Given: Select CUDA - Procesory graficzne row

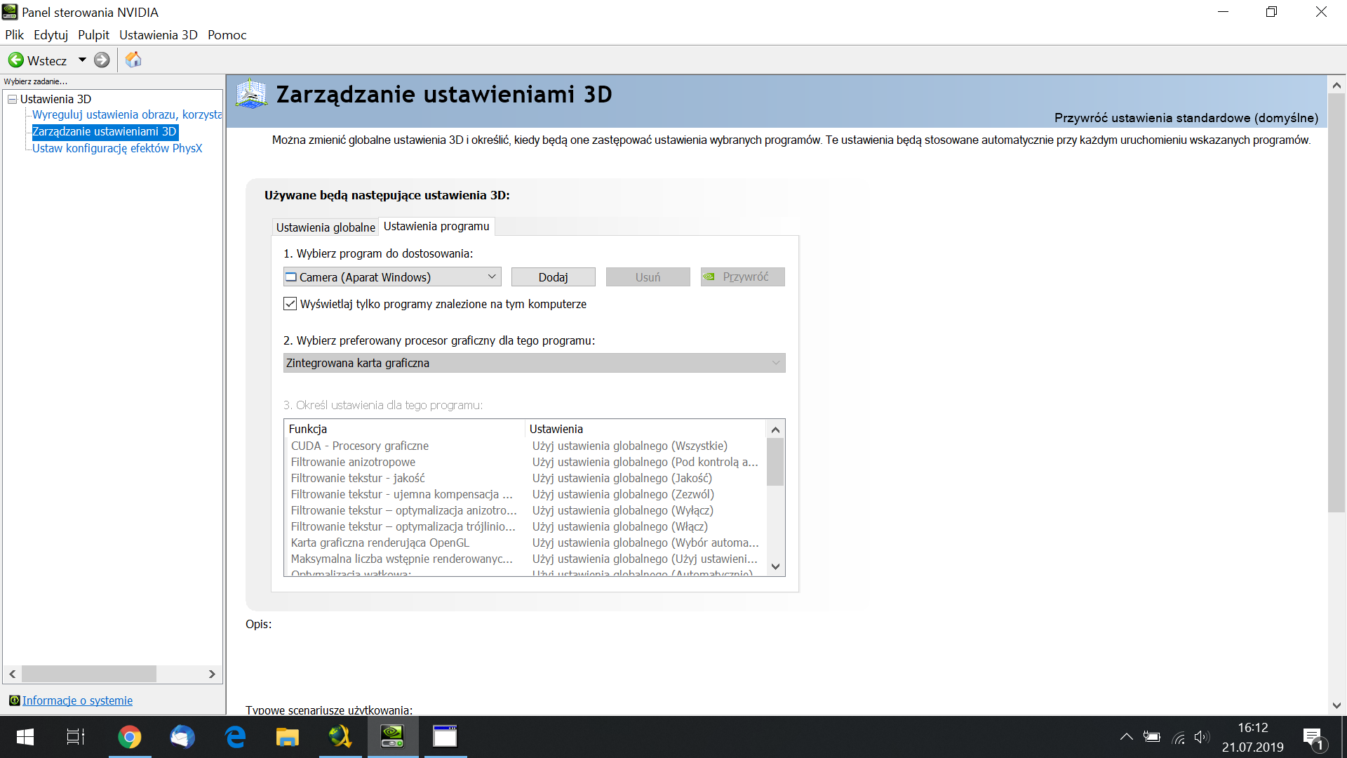Looking at the screenshot, I should (524, 446).
